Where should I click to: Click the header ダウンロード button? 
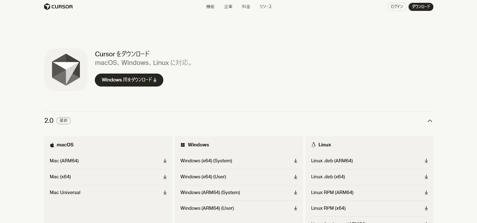point(421,7)
